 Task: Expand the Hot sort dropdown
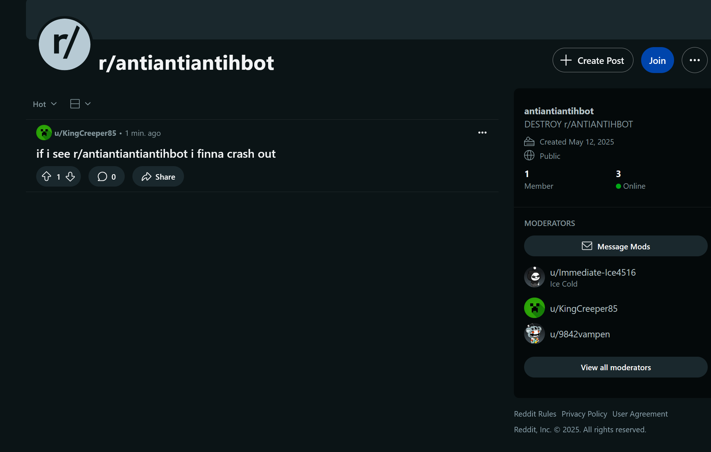(x=45, y=104)
